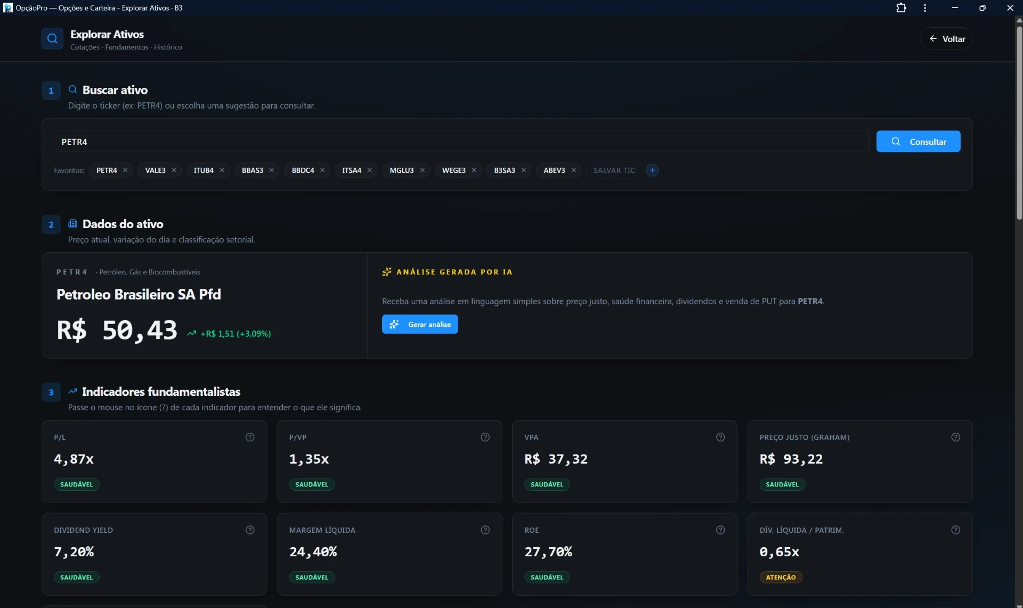
Task: Select ITUB4 favorite chip
Action: click(204, 171)
